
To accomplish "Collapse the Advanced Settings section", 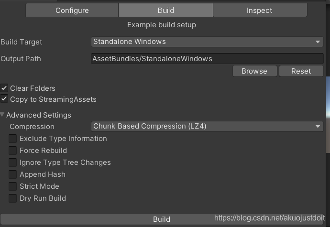I will click(x=3, y=115).
